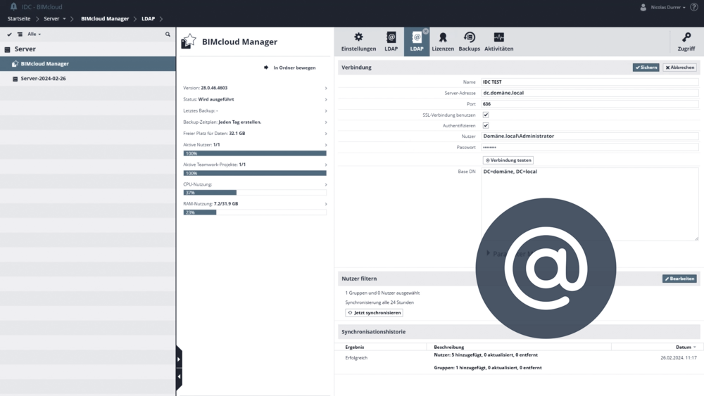
Task: Expand the Server breadcrumb dropdown
Action: click(x=64, y=19)
